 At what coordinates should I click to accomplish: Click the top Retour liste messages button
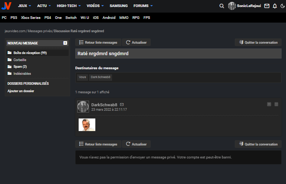[x=98, y=43]
